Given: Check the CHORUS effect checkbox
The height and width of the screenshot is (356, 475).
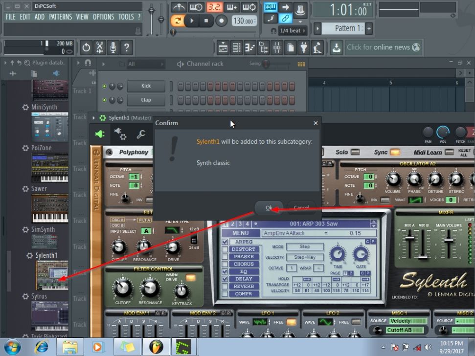Looking at the screenshot, I should tap(225, 264).
